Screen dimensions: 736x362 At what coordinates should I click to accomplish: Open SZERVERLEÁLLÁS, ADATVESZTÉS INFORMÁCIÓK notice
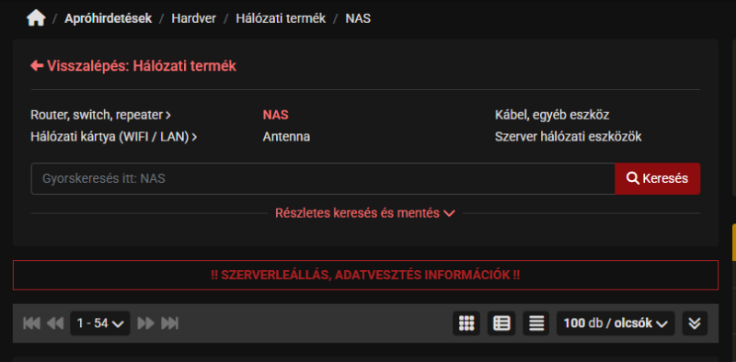(365, 276)
